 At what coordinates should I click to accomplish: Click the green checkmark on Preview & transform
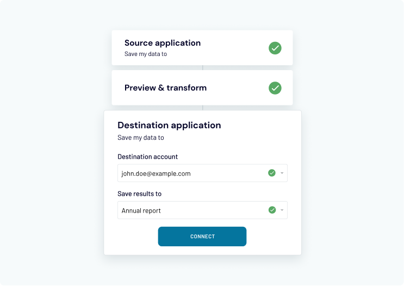coord(275,88)
